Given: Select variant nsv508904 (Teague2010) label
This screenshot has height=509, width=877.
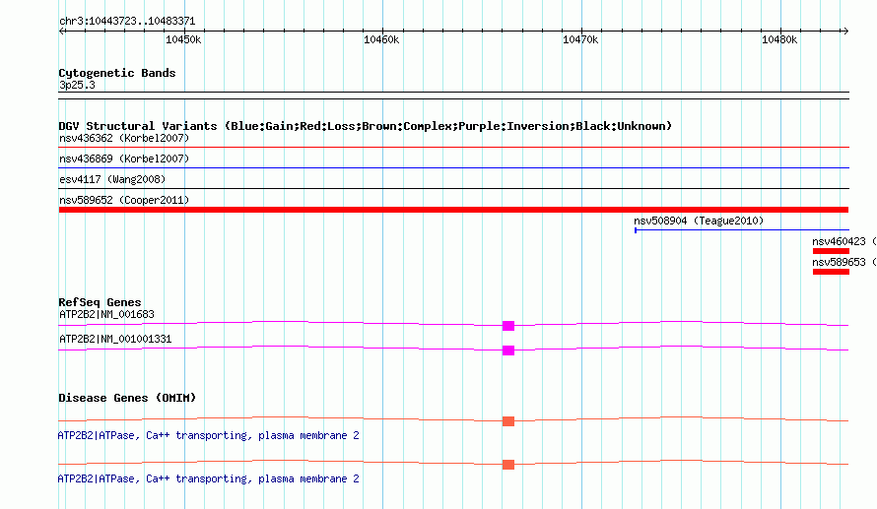Looking at the screenshot, I should [x=699, y=221].
